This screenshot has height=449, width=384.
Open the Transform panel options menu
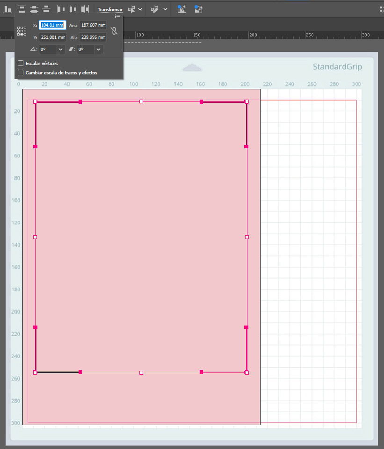(x=117, y=16)
